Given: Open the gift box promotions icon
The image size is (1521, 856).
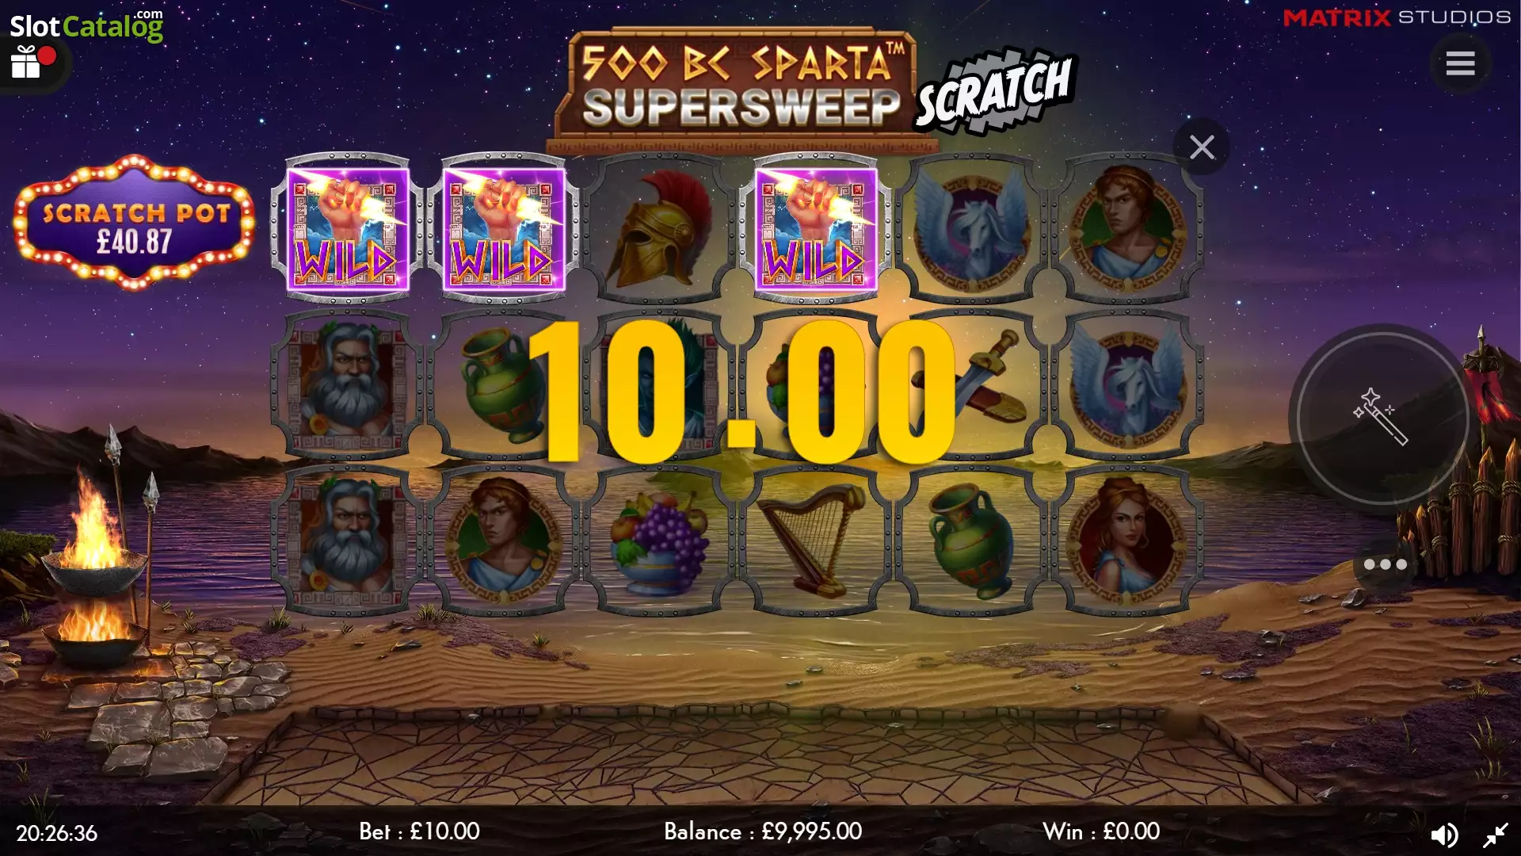Looking at the screenshot, I should coord(26,63).
